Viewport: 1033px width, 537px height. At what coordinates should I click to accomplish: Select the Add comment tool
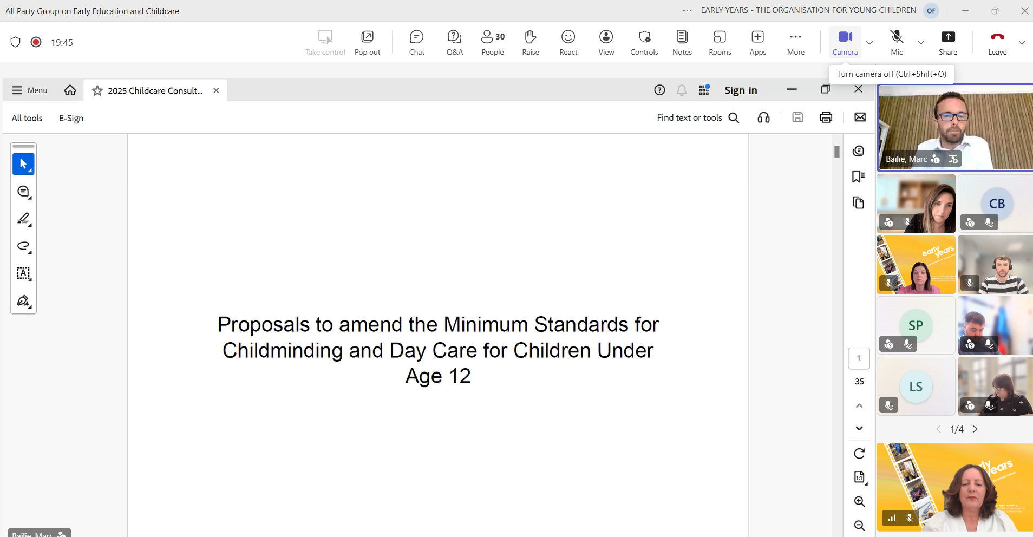click(23, 192)
